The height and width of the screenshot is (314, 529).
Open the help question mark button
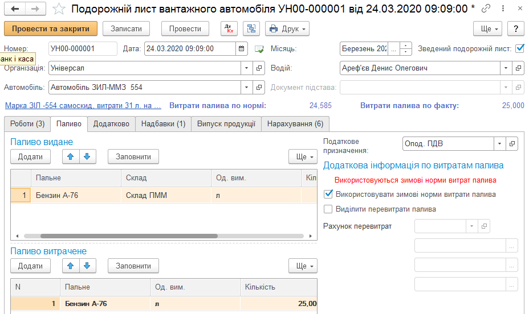516,29
